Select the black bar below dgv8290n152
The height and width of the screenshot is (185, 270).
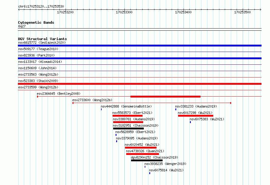pos(147,160)
